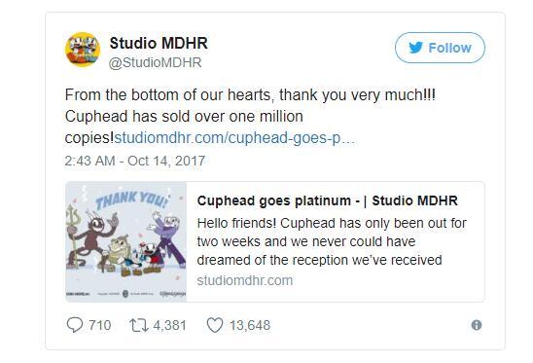Viewport: 533px width, 363px height.
Task: Click the tweet text about one million copies
Action: click(250, 116)
